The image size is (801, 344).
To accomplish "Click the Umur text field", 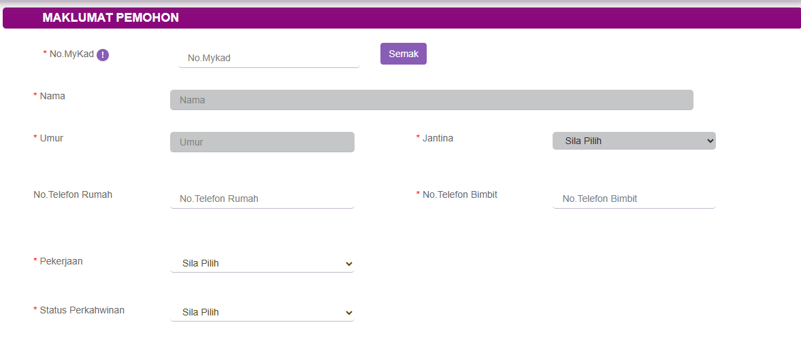I will tap(262, 142).
